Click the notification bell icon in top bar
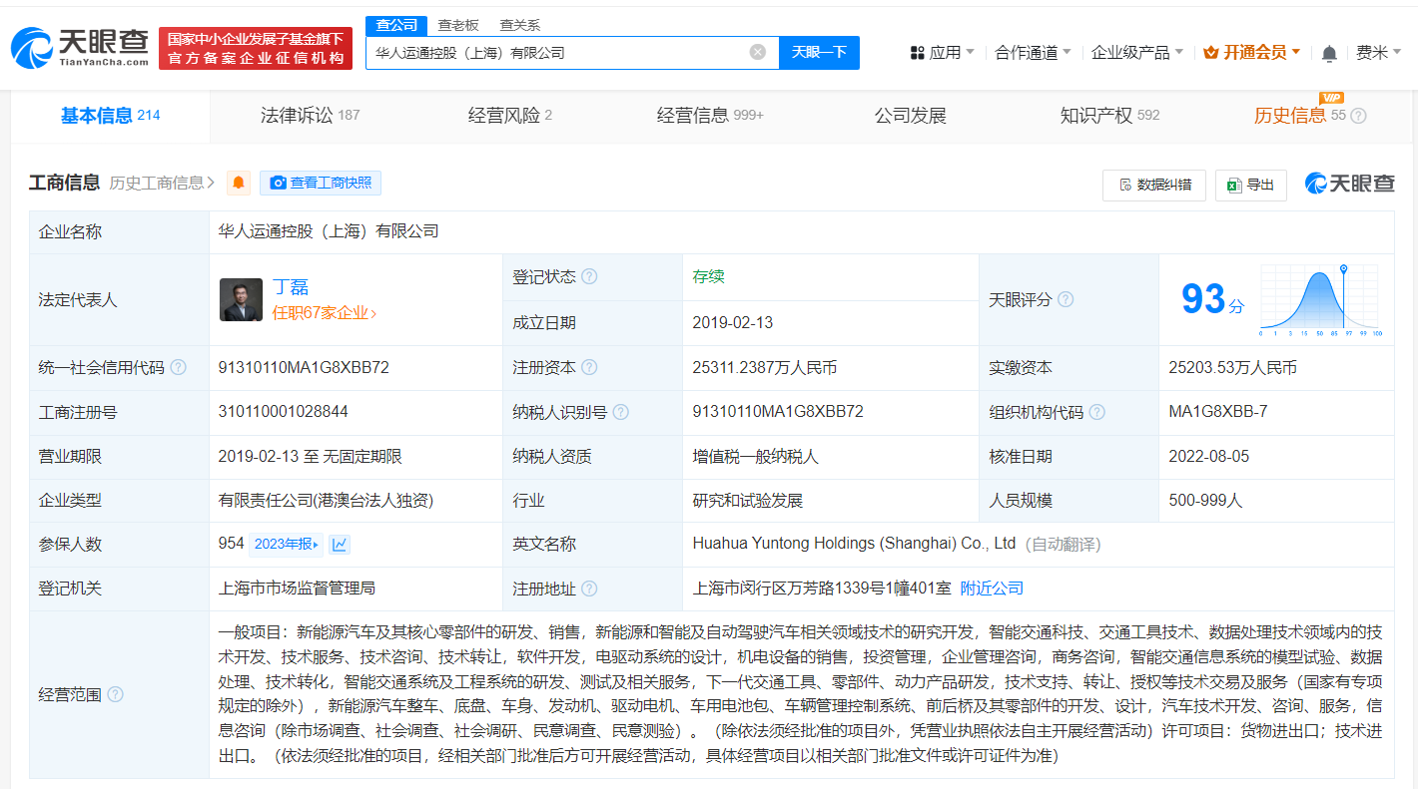 click(x=1328, y=51)
